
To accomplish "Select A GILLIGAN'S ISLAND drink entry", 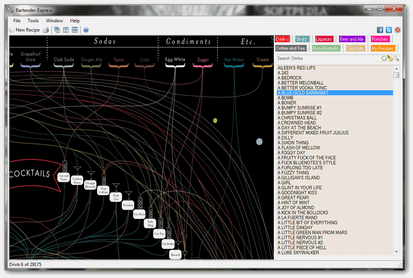I will pyautogui.click(x=298, y=178).
